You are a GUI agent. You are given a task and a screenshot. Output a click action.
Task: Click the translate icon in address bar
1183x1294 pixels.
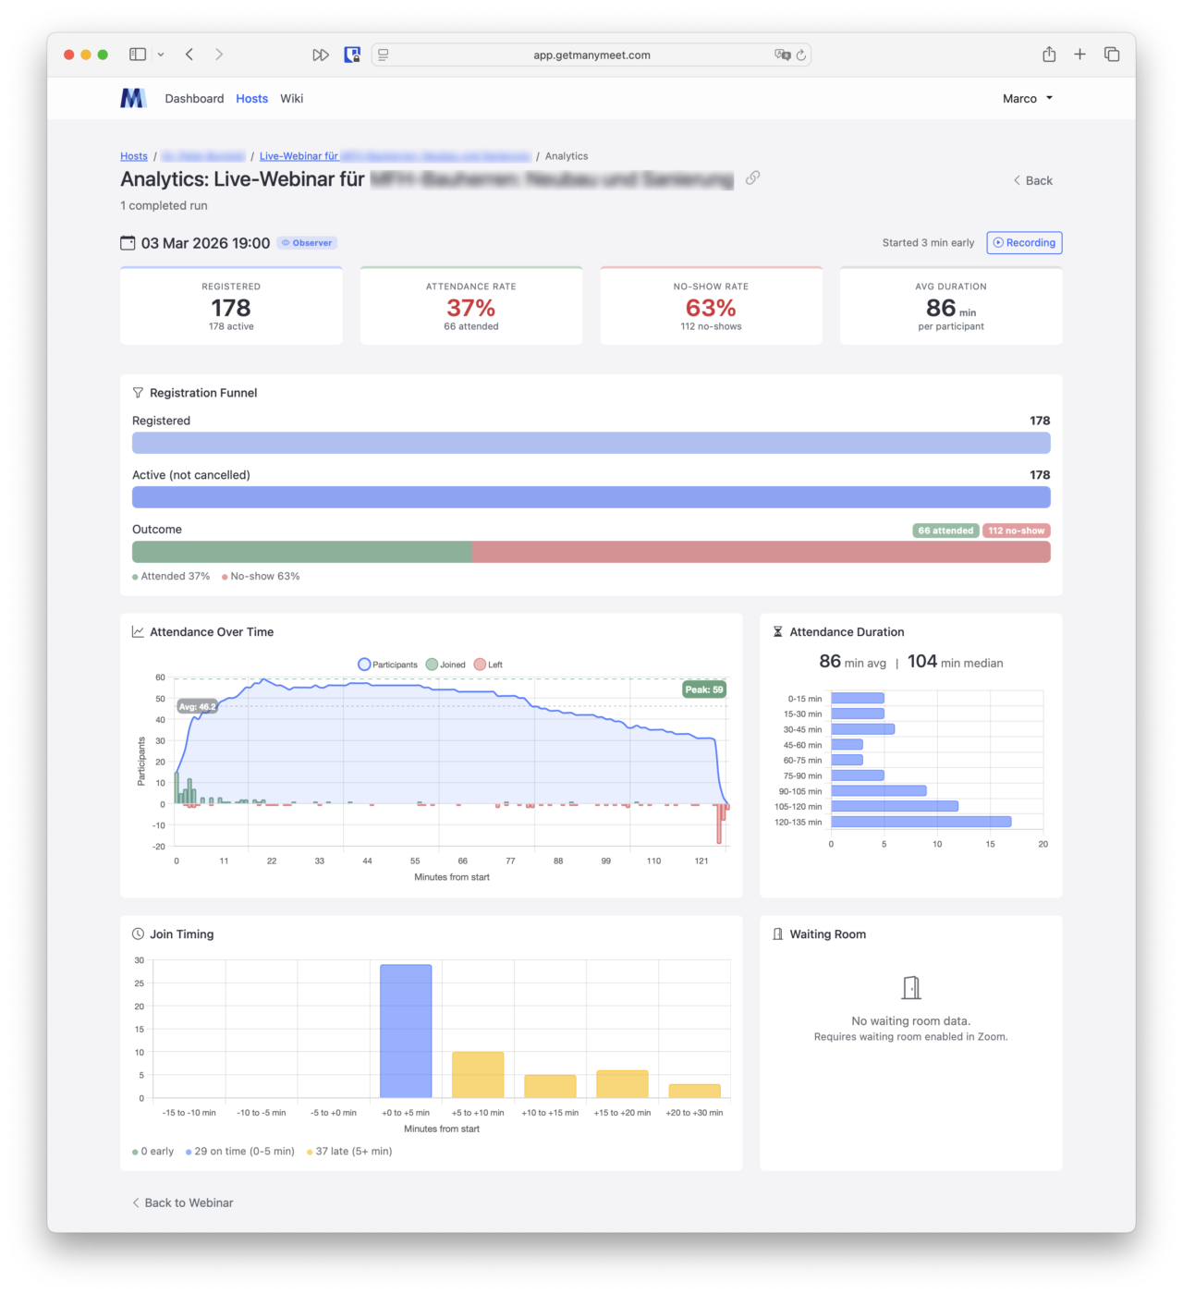coord(782,55)
